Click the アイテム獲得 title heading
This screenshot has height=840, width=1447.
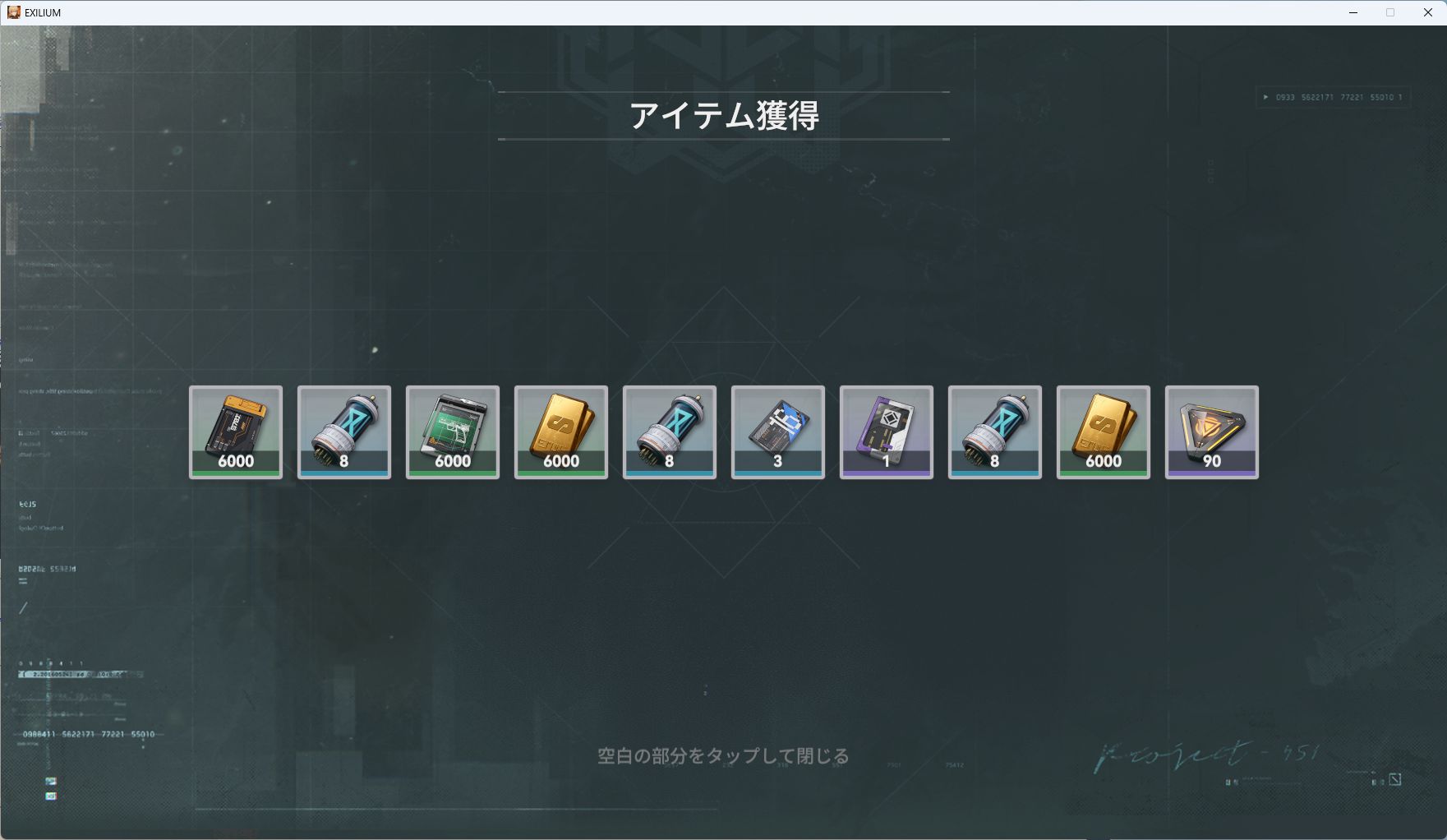724,116
